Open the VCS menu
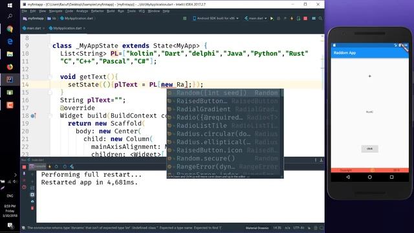Viewport: 414px width, 233px height. coord(142,11)
